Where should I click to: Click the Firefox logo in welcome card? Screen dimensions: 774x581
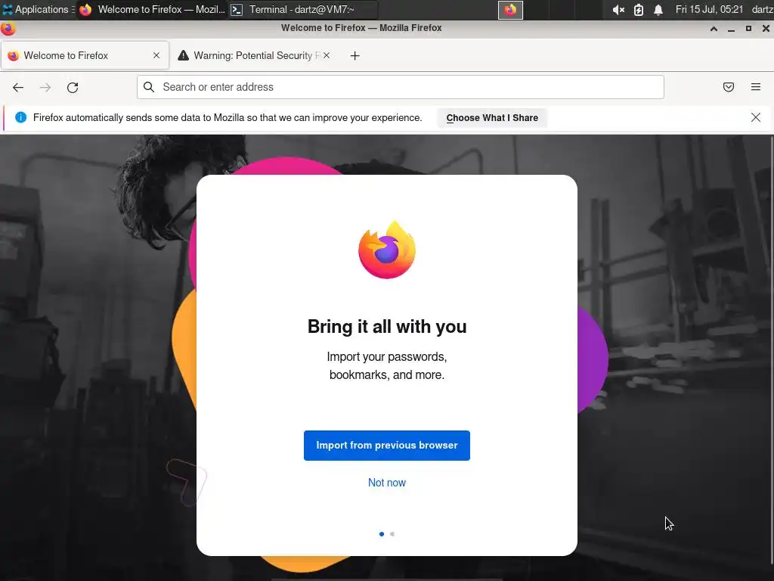pyautogui.click(x=387, y=250)
